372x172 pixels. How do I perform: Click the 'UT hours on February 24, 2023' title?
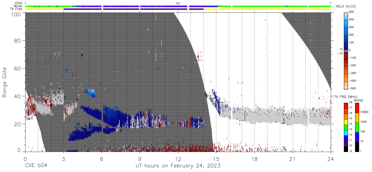pyautogui.click(x=178, y=166)
